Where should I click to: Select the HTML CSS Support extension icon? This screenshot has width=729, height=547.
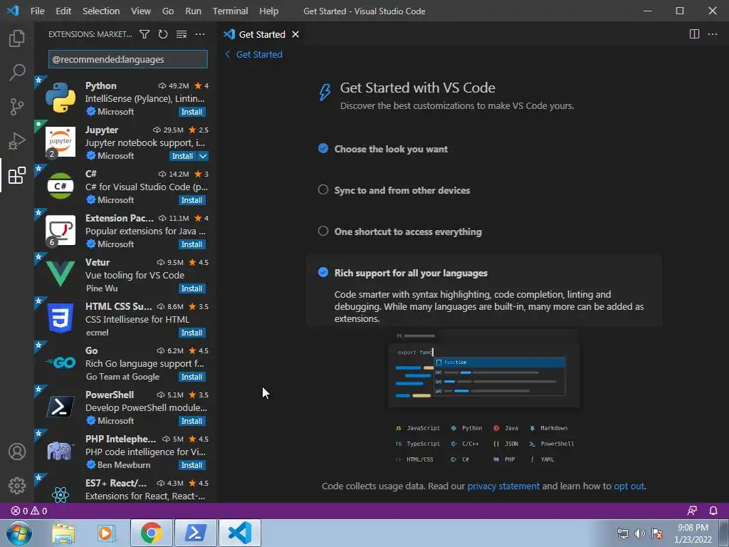pyautogui.click(x=61, y=318)
